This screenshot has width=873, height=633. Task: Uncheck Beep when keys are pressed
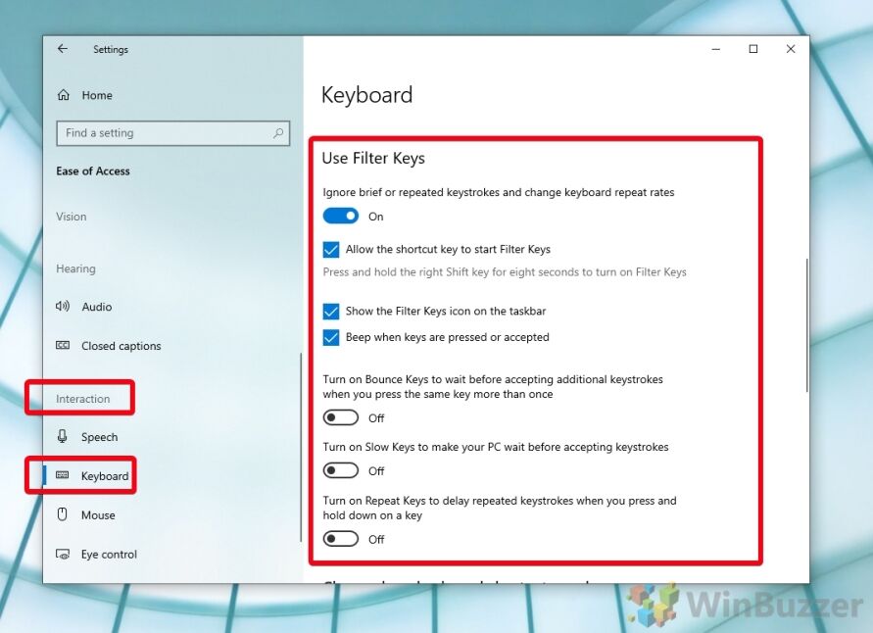(x=331, y=337)
